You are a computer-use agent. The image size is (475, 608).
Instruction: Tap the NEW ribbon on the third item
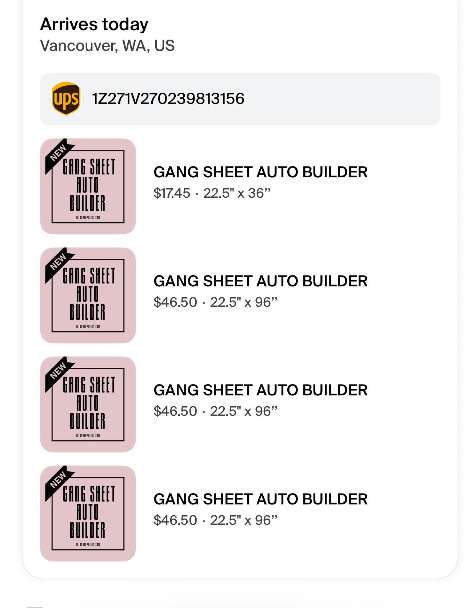58,371
